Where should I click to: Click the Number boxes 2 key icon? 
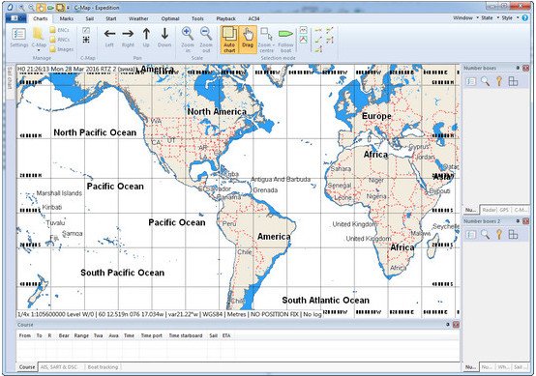[499, 234]
